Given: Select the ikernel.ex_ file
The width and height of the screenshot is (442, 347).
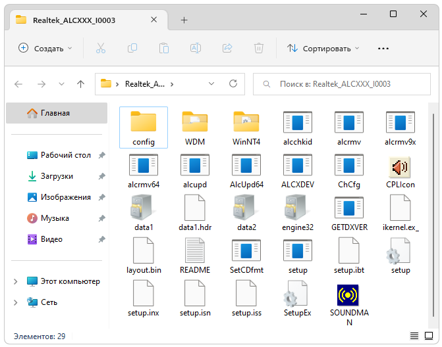Looking at the screenshot, I should point(401,213).
